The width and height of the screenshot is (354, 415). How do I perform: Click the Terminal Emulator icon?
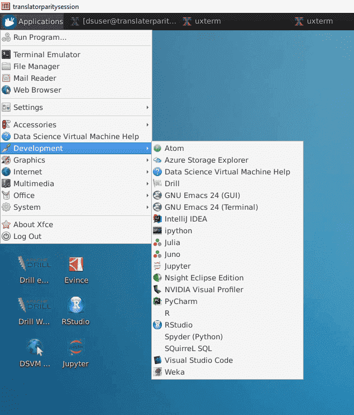[x=6, y=54]
